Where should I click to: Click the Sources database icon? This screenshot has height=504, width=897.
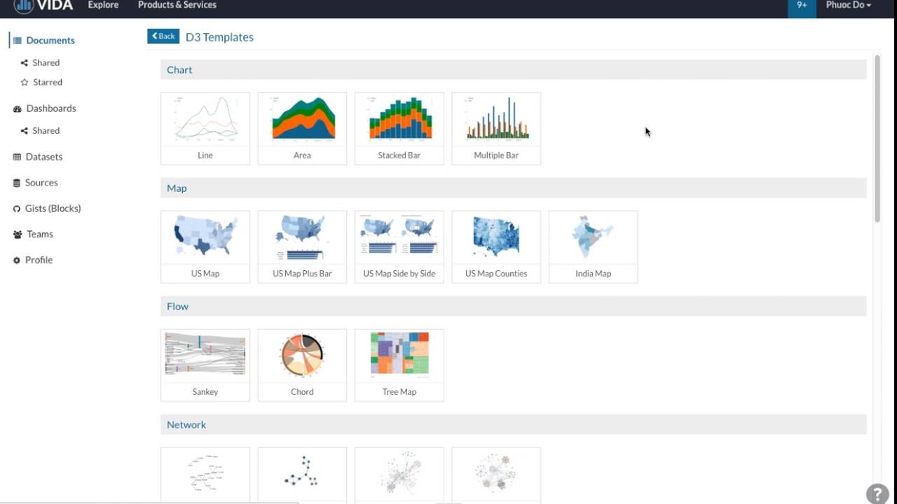point(18,183)
